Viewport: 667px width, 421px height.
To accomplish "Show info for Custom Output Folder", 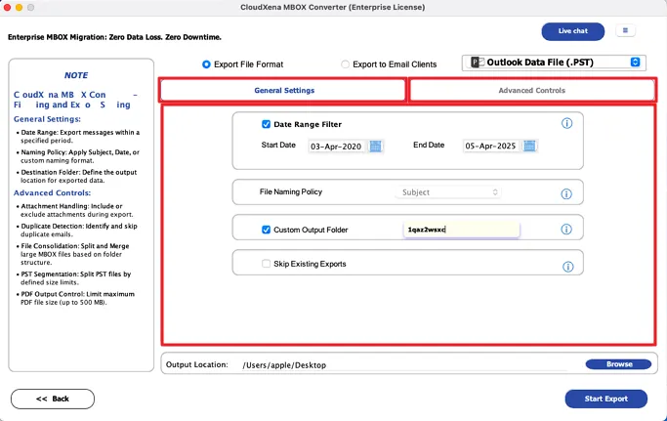I will click(566, 230).
